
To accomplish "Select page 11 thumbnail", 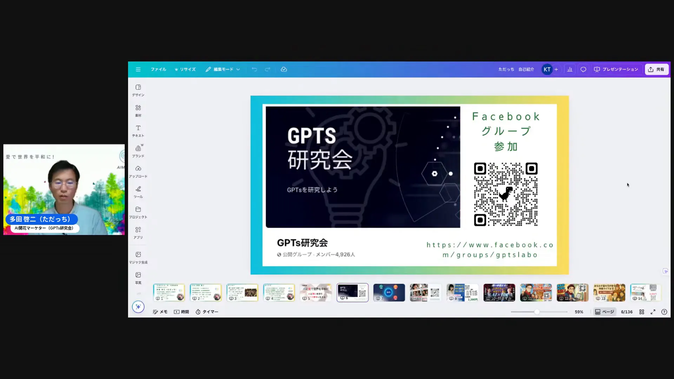I will click(x=536, y=293).
